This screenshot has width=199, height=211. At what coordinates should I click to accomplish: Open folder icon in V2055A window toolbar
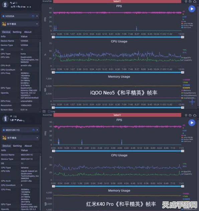[x=190, y=2]
